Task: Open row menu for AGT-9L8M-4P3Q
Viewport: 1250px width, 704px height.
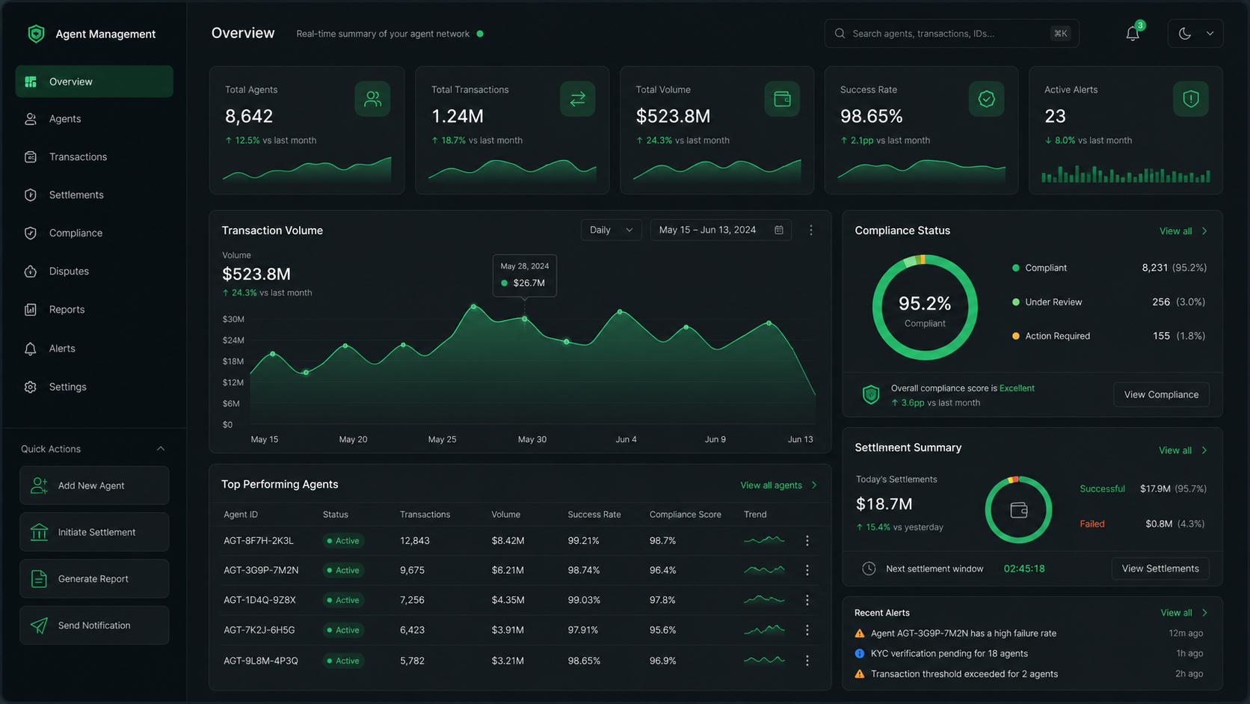Action: [807, 661]
